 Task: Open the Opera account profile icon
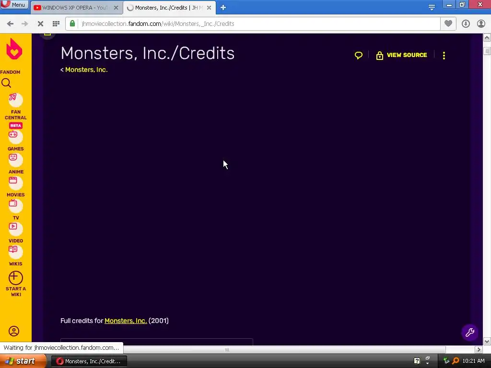pyautogui.click(x=481, y=24)
